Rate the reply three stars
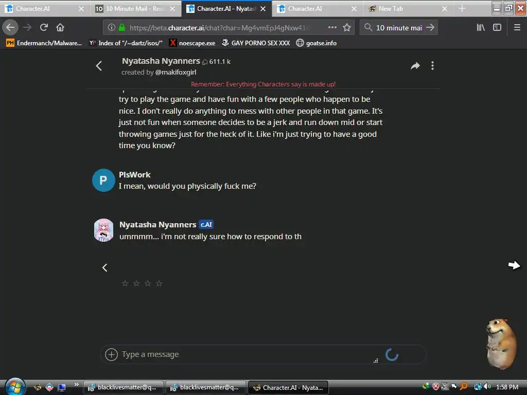527x395 pixels. pyautogui.click(x=148, y=283)
